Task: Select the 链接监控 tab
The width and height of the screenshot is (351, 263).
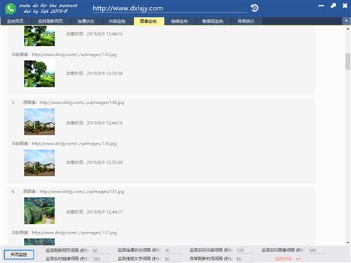Action: pyautogui.click(x=180, y=21)
